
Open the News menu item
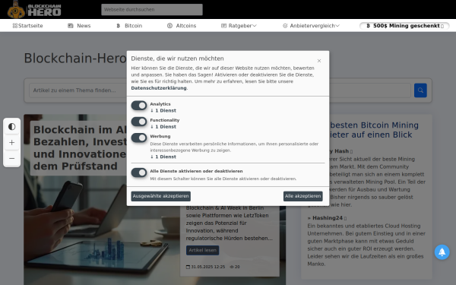coord(79,26)
